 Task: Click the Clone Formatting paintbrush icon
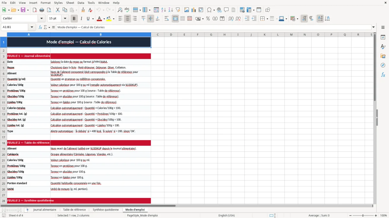(83, 10)
